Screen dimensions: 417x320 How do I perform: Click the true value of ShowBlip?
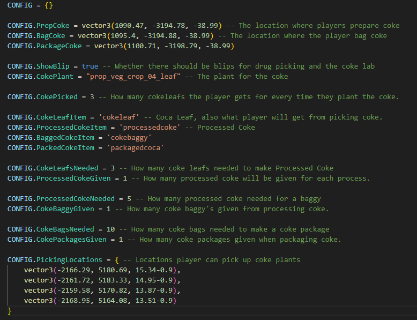tap(90, 66)
